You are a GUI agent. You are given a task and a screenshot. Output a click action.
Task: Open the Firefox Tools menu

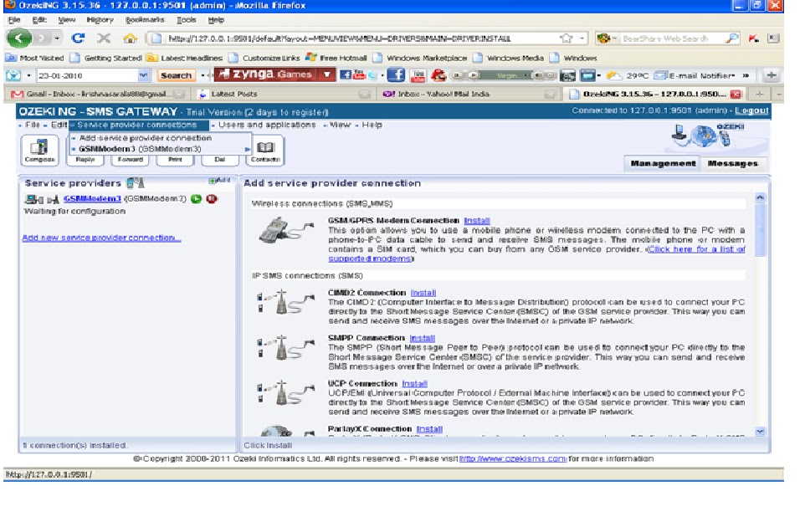click(187, 19)
